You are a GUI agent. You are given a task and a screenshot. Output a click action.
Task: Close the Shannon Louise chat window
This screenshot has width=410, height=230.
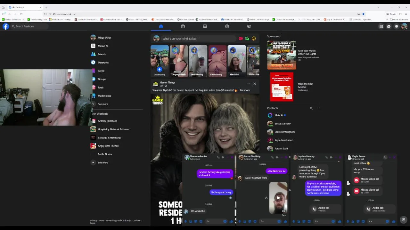[232, 157]
